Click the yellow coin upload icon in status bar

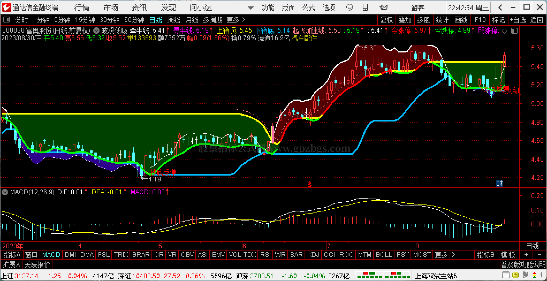tap(515, 275)
